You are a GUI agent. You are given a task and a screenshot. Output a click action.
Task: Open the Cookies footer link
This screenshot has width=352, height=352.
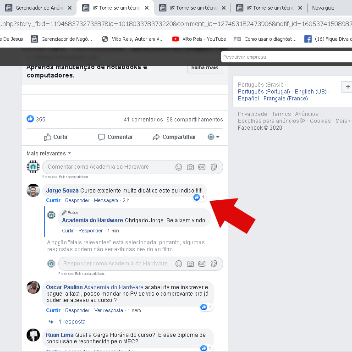(x=320, y=121)
